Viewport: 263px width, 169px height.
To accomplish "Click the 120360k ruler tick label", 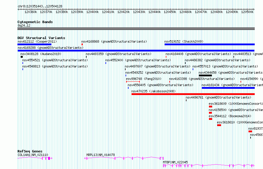I will [31, 12].
